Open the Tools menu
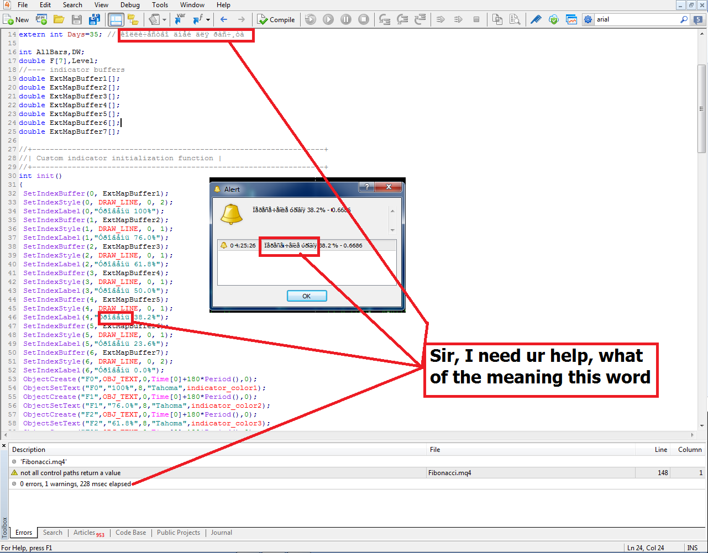This screenshot has height=553, width=708. click(x=160, y=5)
